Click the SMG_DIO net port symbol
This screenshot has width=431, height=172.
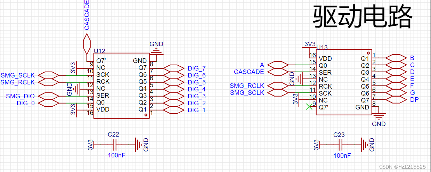coord(48,96)
